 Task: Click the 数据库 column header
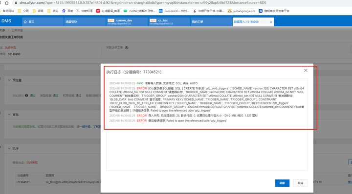click(50, 175)
